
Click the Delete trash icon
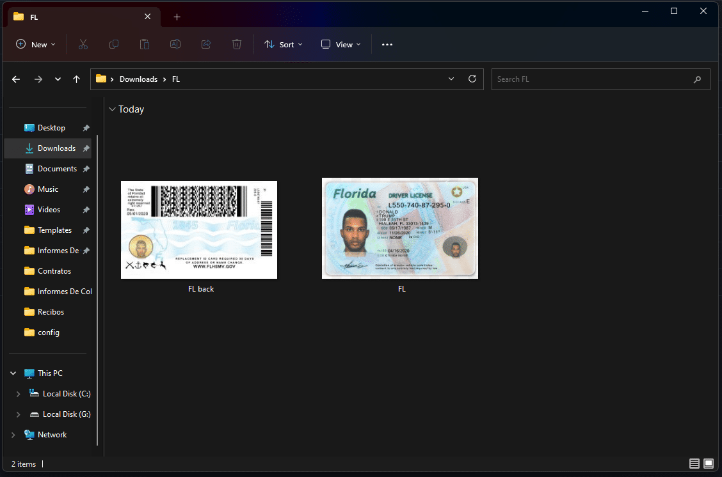(x=237, y=44)
